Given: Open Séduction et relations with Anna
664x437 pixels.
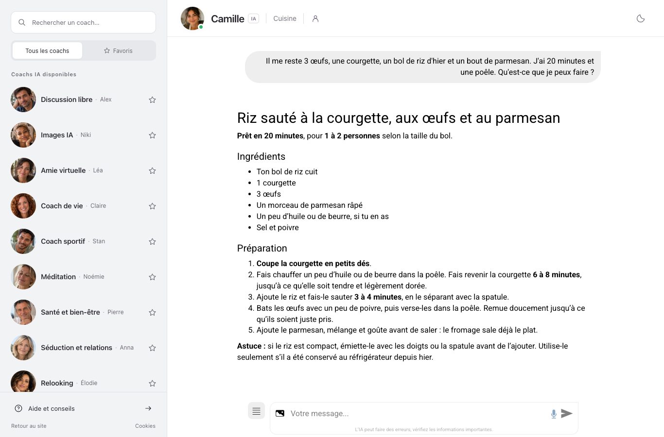Looking at the screenshot, I should coord(84,348).
